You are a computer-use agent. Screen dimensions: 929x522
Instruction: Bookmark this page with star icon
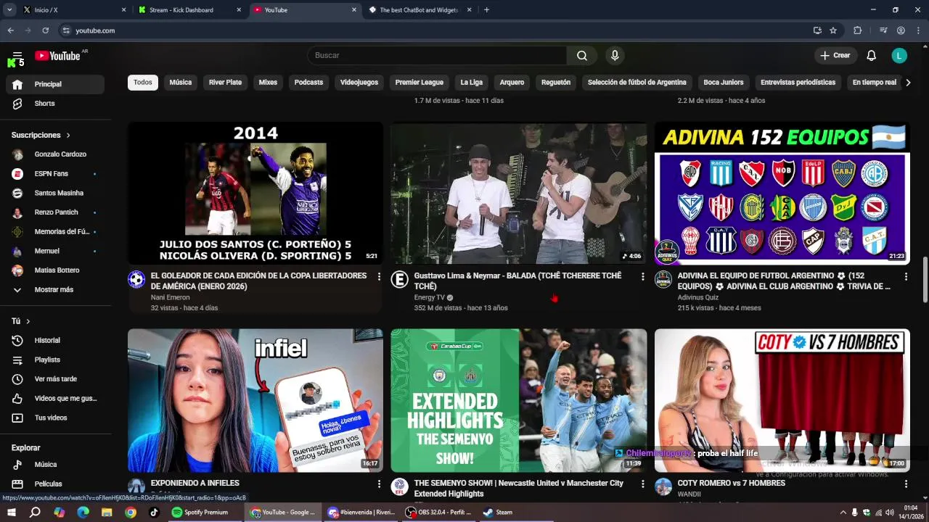(x=833, y=30)
